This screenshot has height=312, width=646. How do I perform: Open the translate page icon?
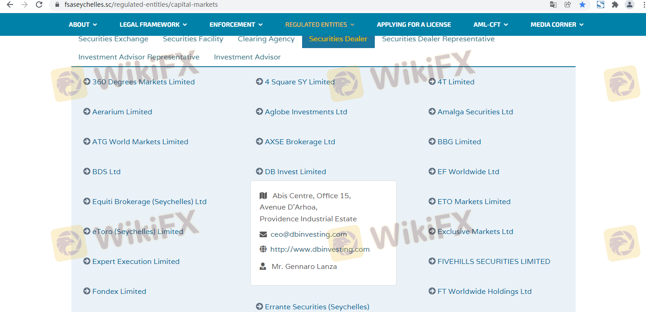click(x=553, y=5)
